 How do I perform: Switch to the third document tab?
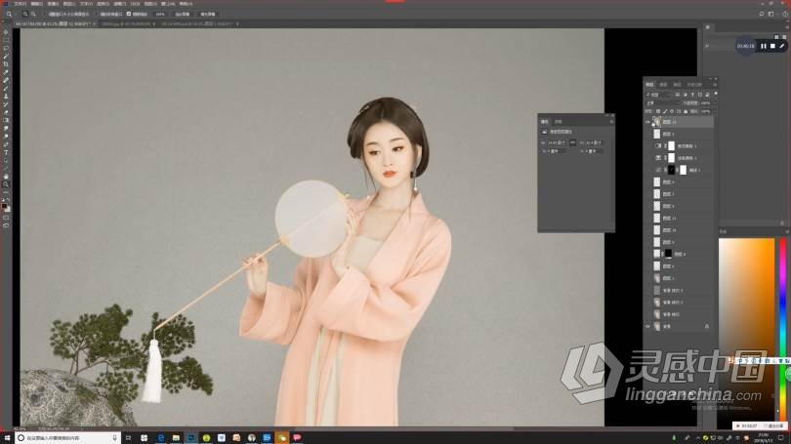click(200, 23)
